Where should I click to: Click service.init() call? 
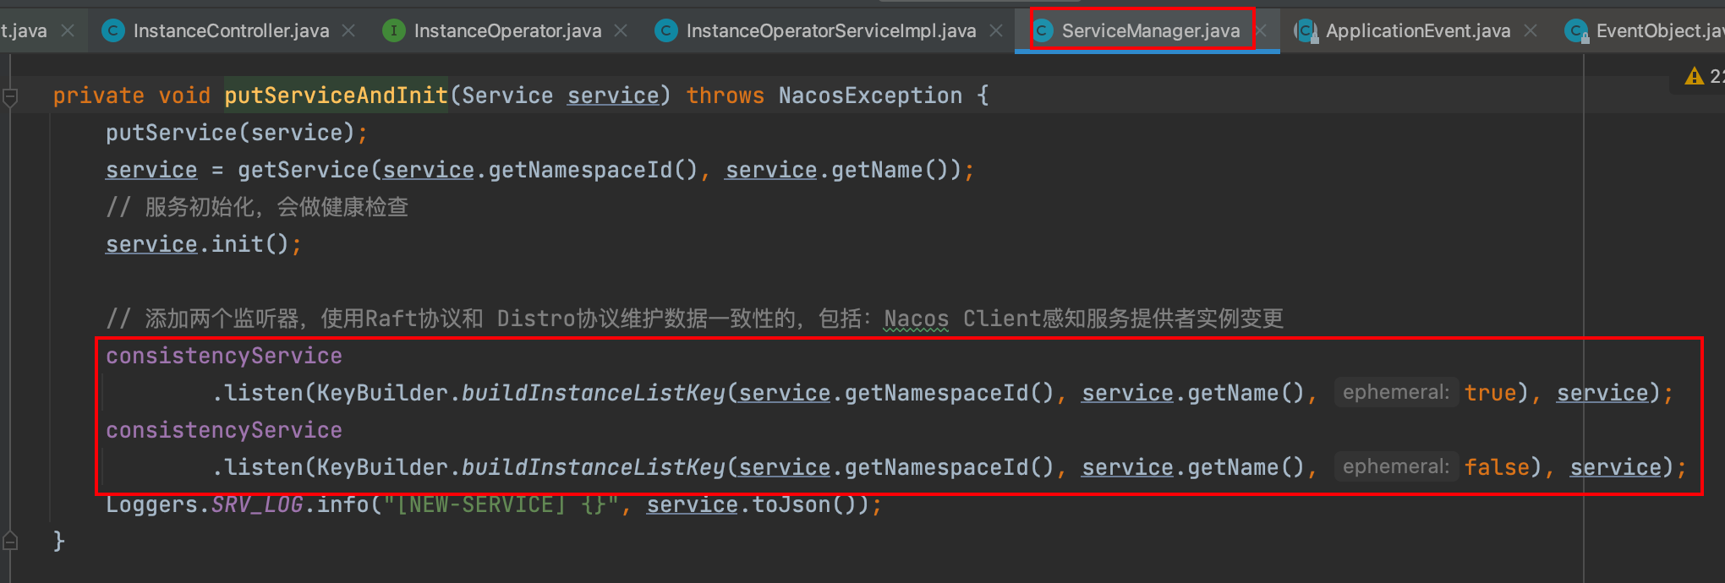pos(197,244)
